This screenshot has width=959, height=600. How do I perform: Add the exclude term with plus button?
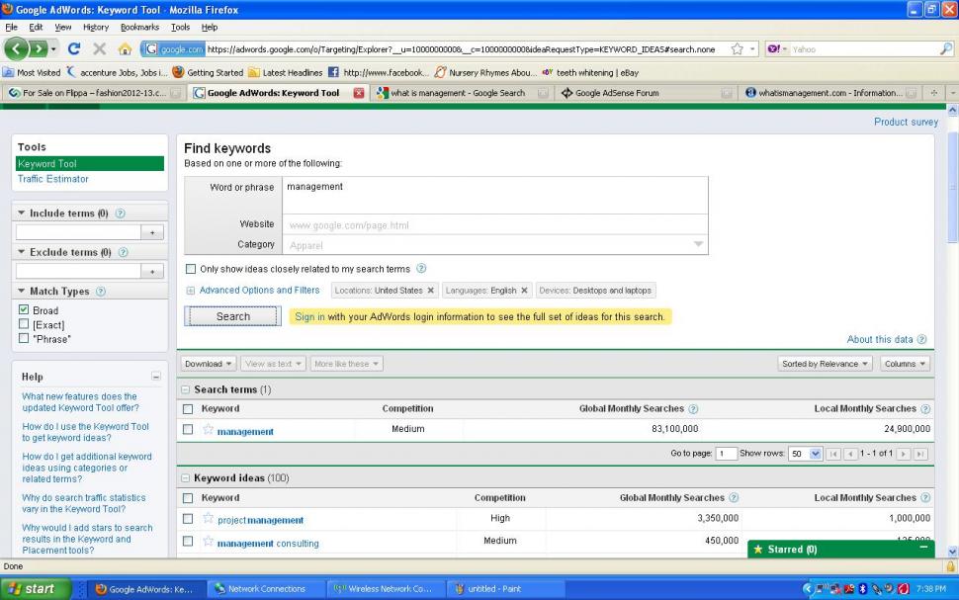click(152, 271)
